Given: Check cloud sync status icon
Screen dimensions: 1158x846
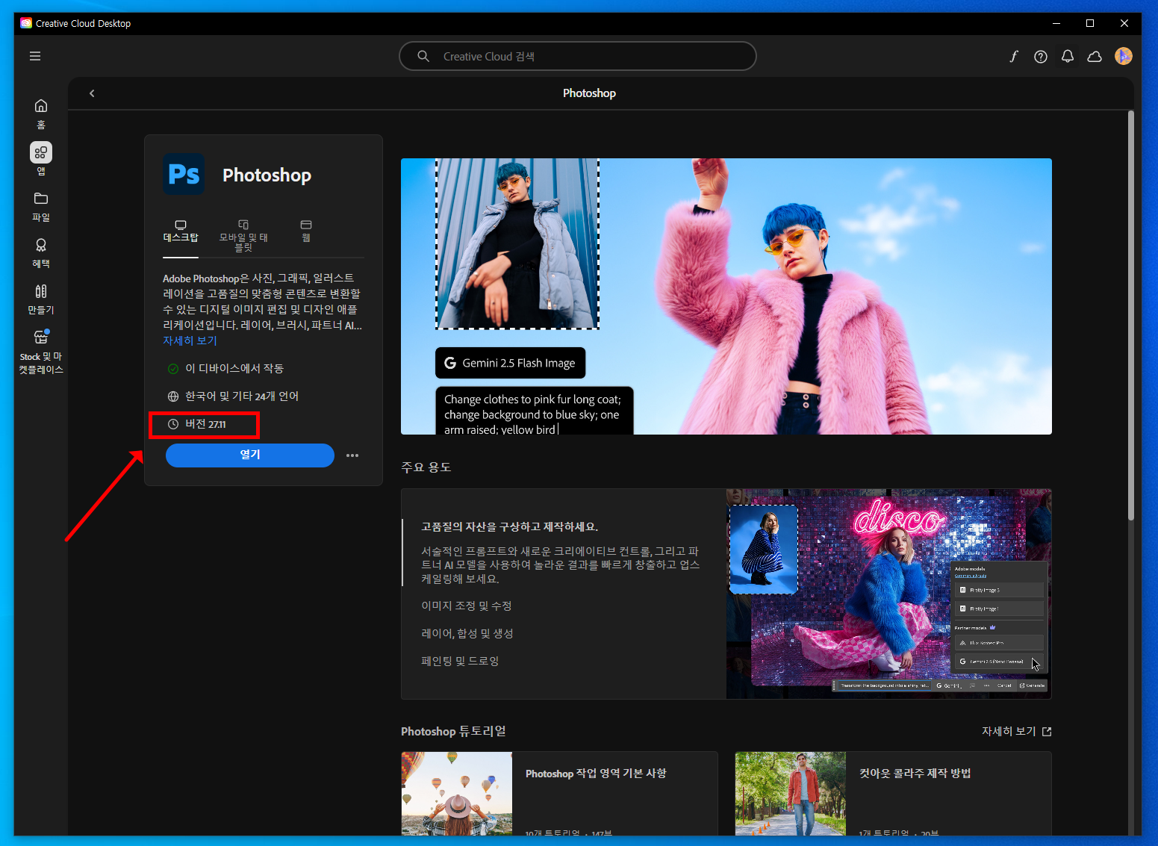Looking at the screenshot, I should (x=1095, y=57).
